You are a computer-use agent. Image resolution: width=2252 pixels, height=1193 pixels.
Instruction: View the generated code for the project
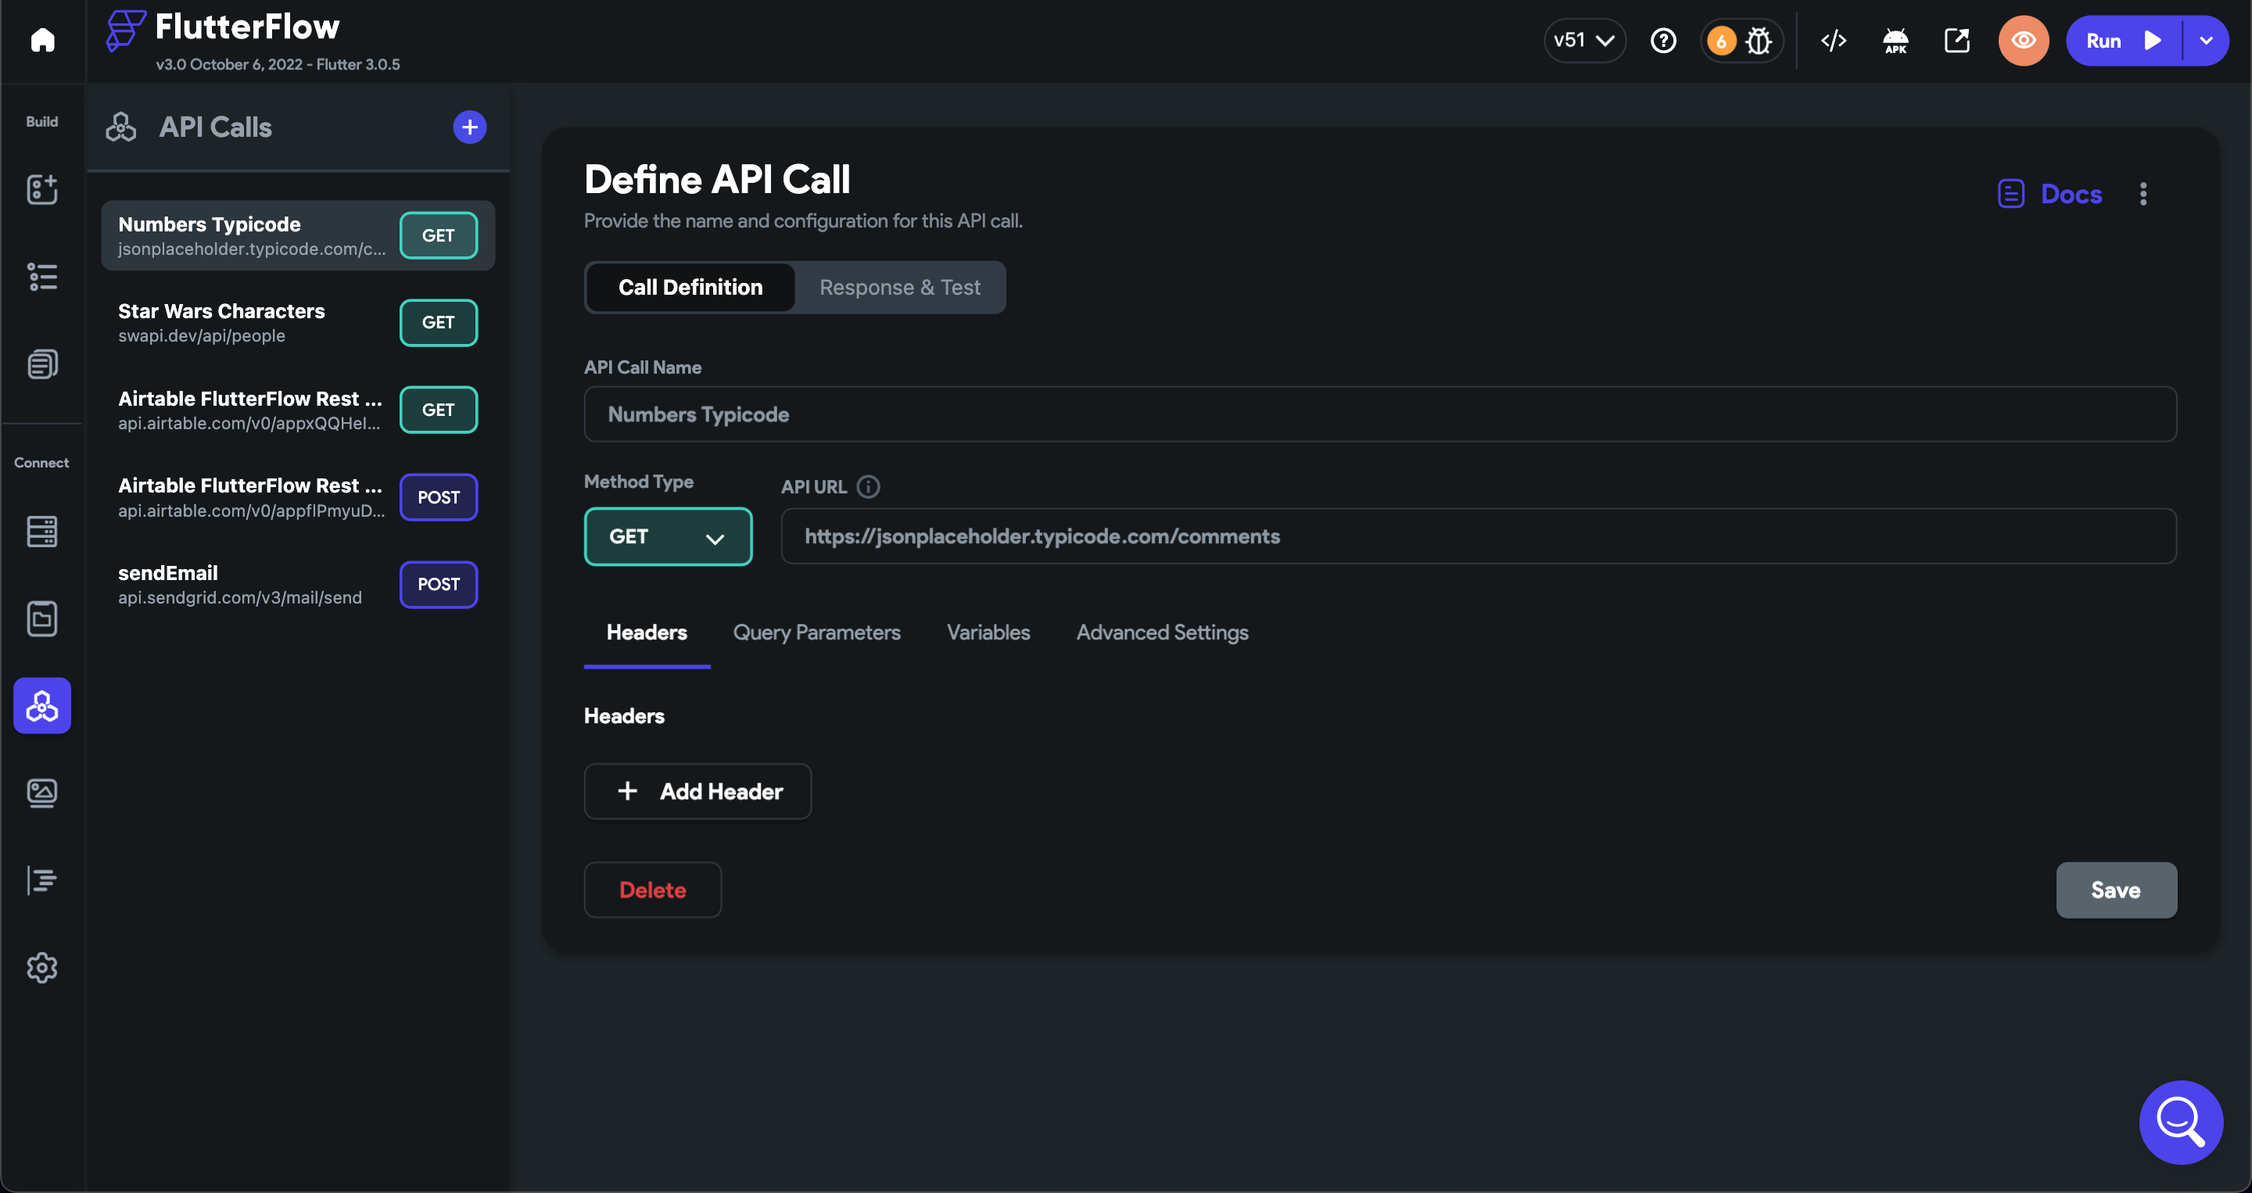[1833, 40]
